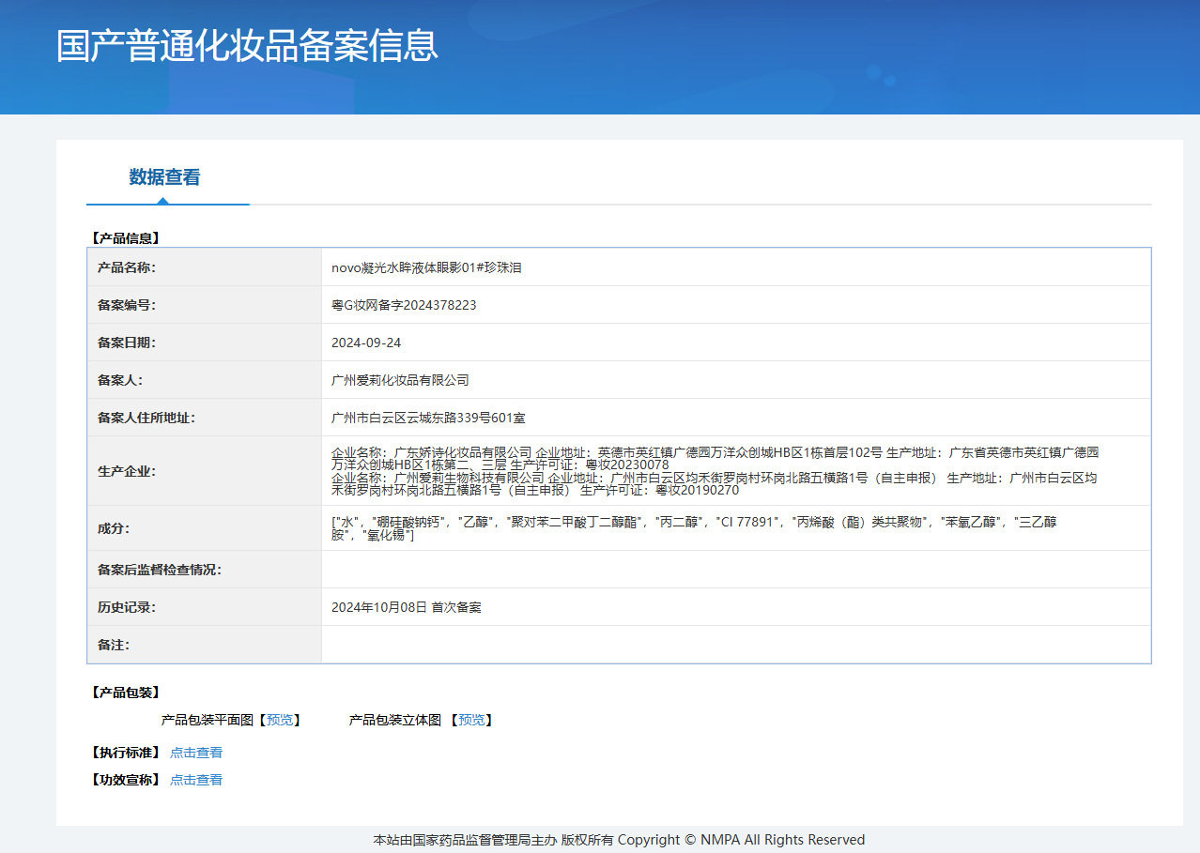Open 预览 link for 产品包装立体图

472,720
